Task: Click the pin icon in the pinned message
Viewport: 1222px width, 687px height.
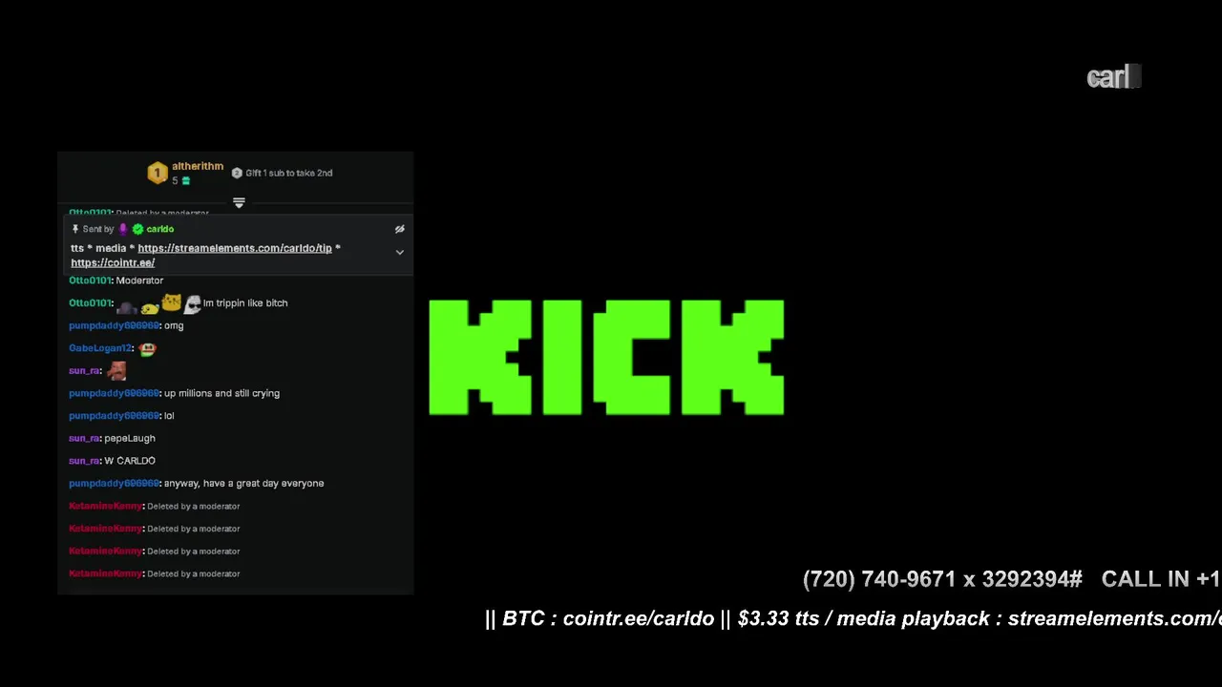Action: (75, 229)
